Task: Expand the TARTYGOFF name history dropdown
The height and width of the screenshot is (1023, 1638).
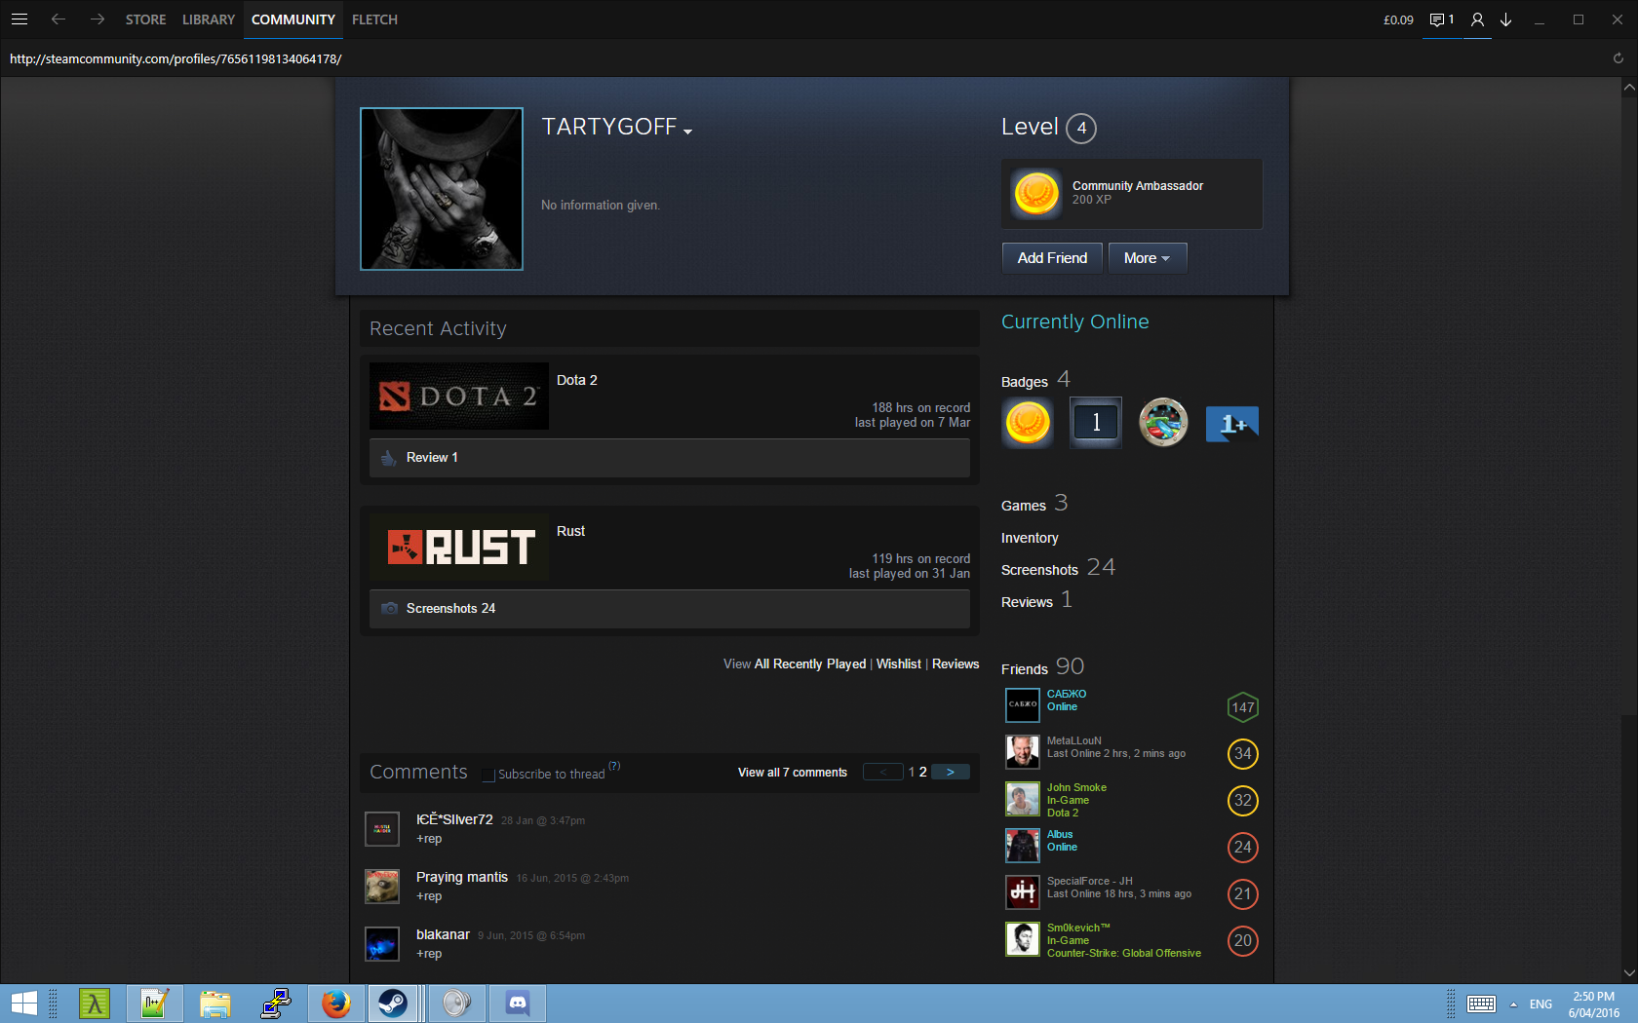Action: [x=687, y=132]
